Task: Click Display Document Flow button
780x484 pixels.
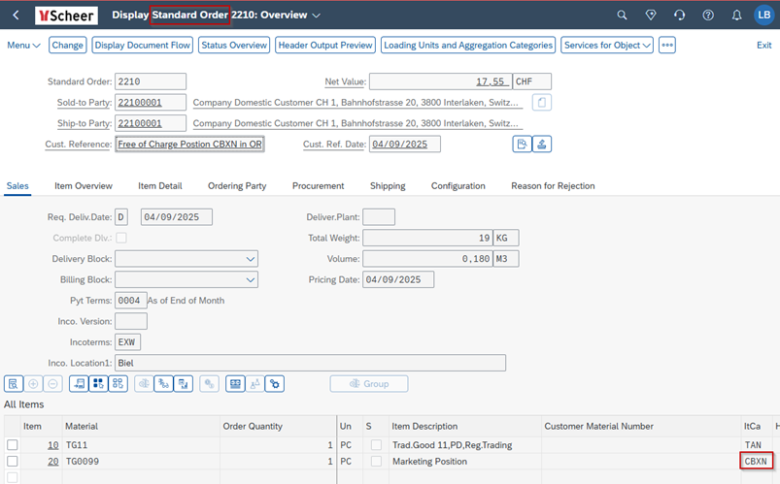Action: click(142, 46)
